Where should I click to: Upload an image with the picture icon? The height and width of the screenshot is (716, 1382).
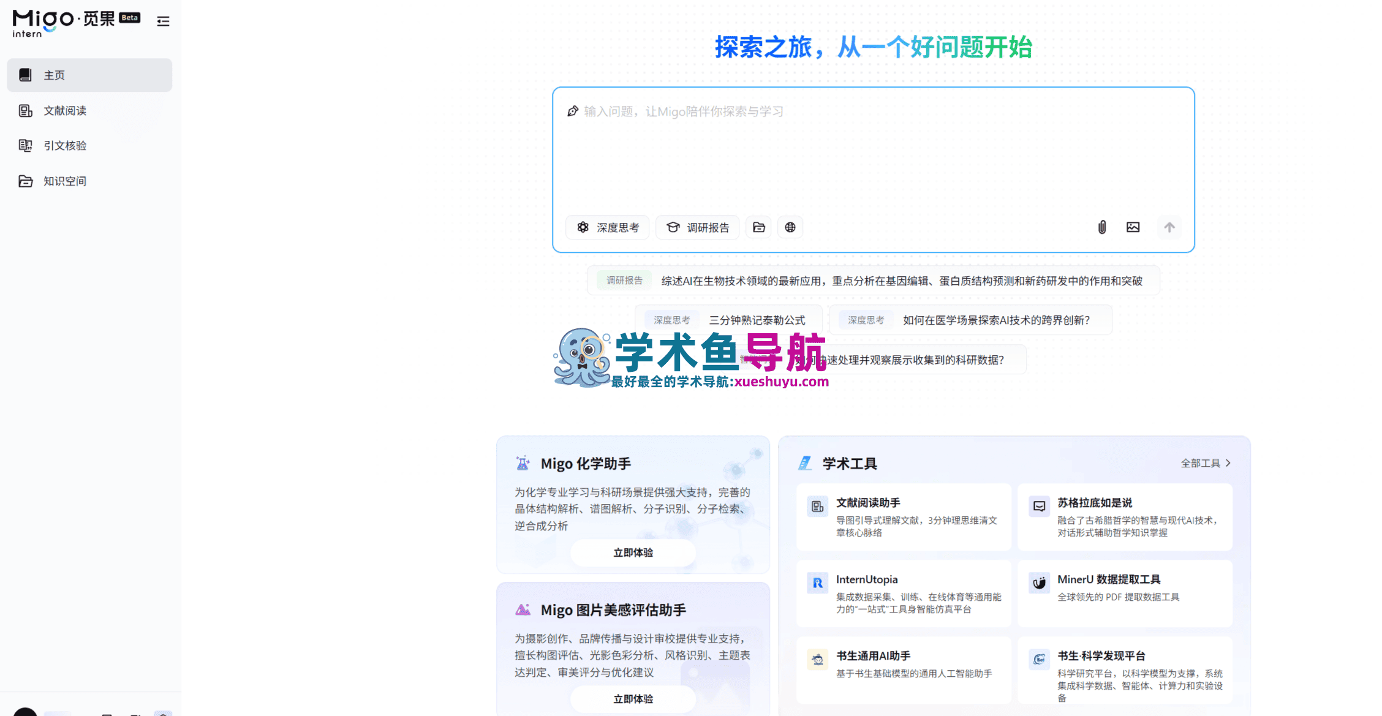click(1133, 228)
